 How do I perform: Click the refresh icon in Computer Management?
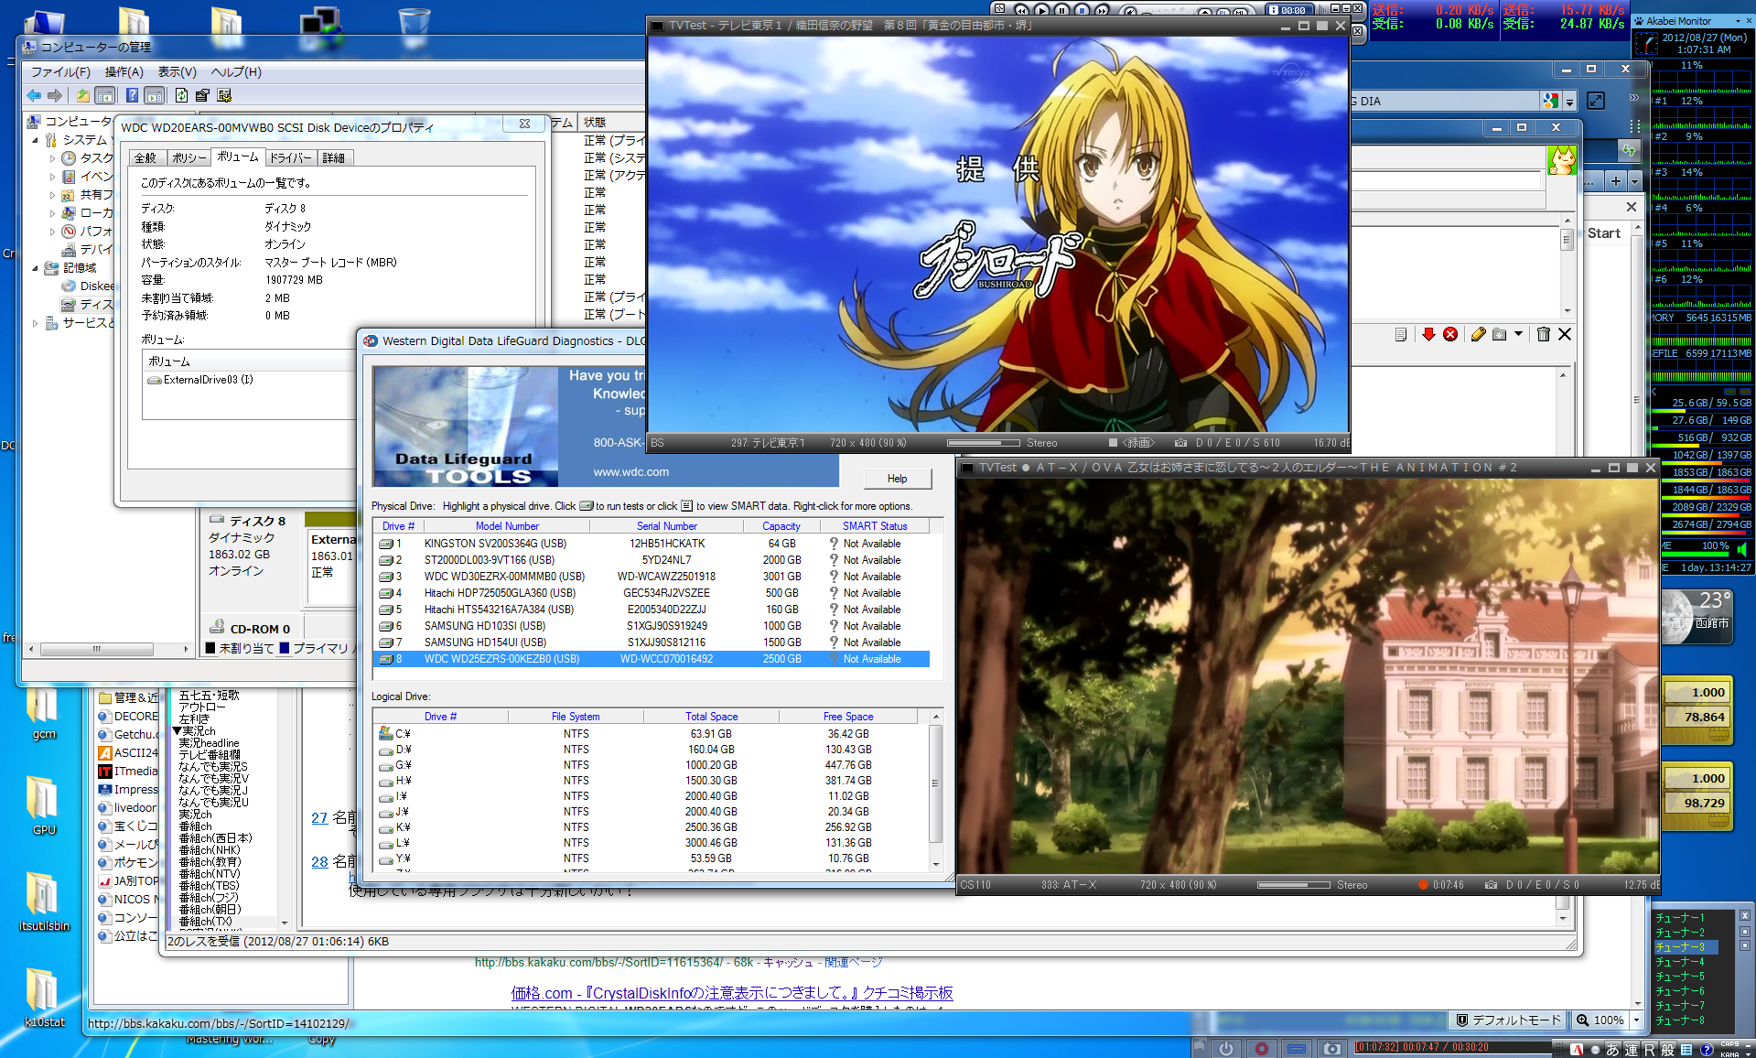point(181,95)
